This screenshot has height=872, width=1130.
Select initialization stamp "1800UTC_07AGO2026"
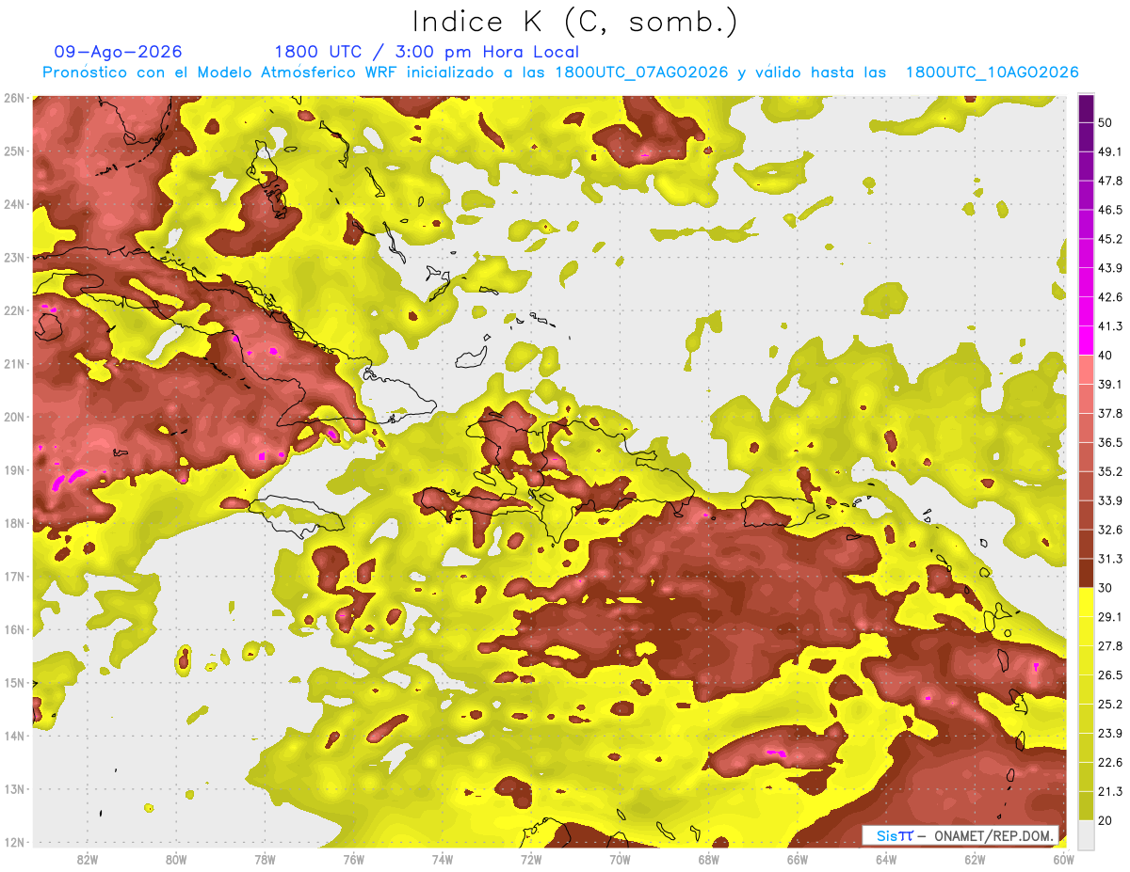pyautogui.click(x=641, y=72)
